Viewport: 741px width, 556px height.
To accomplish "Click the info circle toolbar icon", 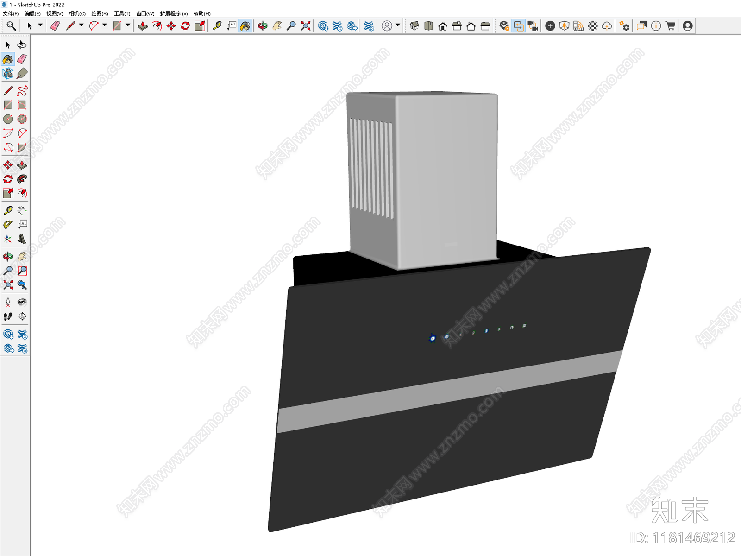I will click(x=656, y=26).
